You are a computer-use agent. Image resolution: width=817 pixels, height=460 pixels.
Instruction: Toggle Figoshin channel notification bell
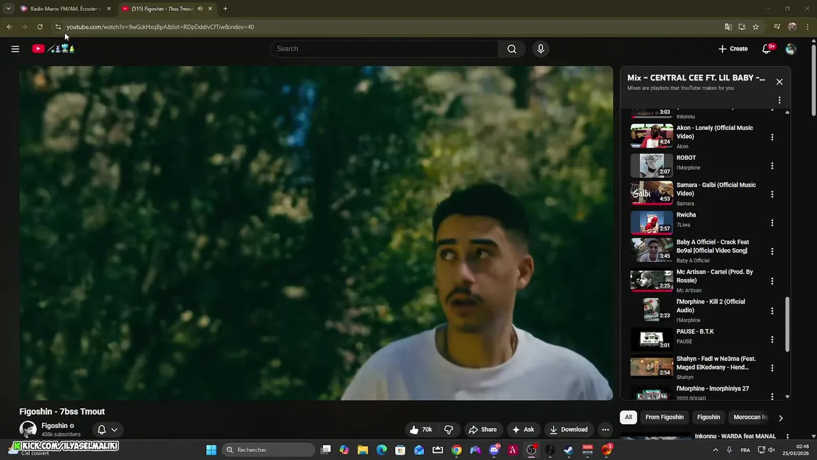[x=101, y=429]
